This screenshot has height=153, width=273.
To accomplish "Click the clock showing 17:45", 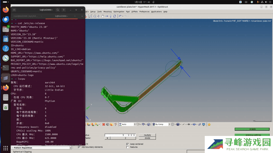I will 142,2.
